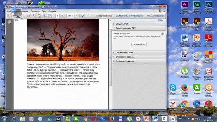Click the create PDF online toolbar icon

[34, 16]
